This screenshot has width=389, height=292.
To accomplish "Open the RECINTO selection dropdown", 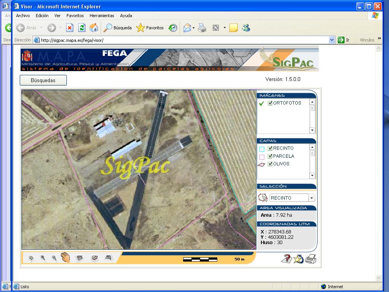I will tap(312, 198).
